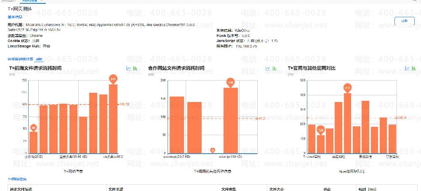
Task: Switch T+ frontend chart to line view
Action: 128,68
